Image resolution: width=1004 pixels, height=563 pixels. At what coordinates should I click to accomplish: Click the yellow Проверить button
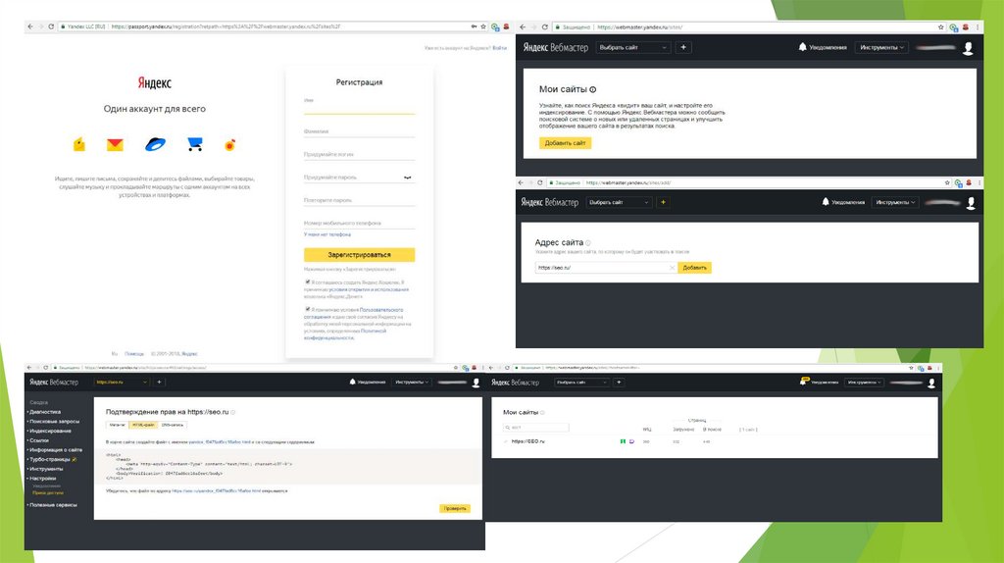(x=455, y=508)
